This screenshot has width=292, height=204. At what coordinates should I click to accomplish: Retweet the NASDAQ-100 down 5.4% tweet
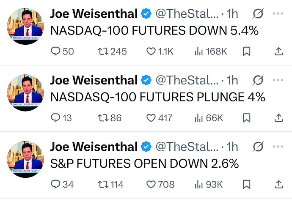(112, 51)
